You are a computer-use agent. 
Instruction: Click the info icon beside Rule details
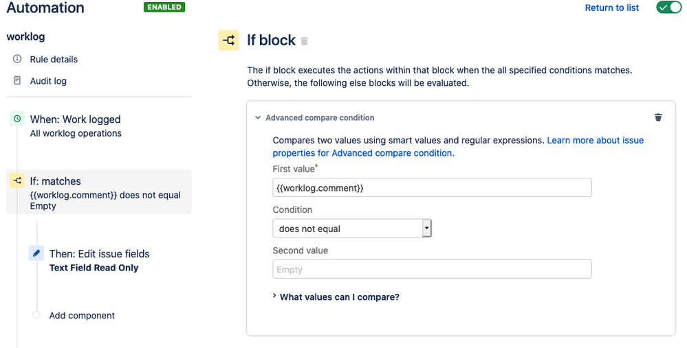17,59
